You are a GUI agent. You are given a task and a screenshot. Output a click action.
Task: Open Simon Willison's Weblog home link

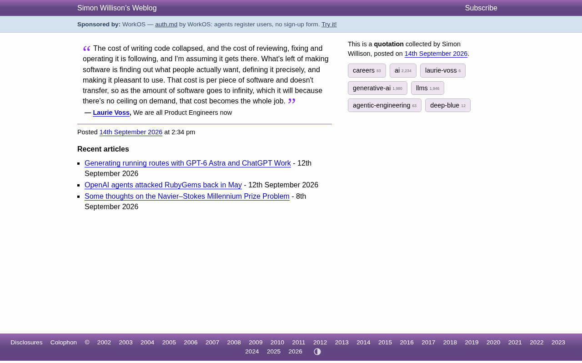tap(117, 8)
